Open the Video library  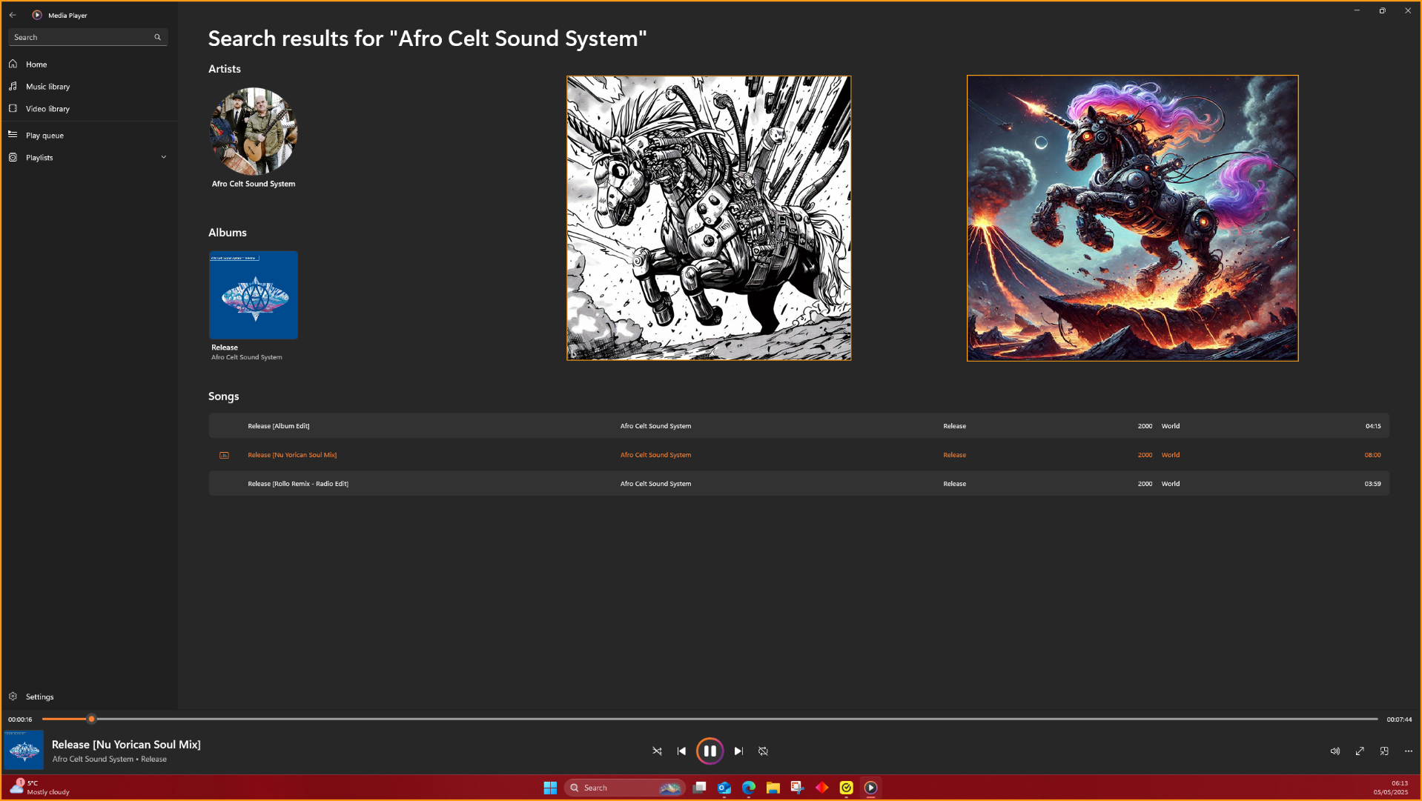pyautogui.click(x=48, y=109)
